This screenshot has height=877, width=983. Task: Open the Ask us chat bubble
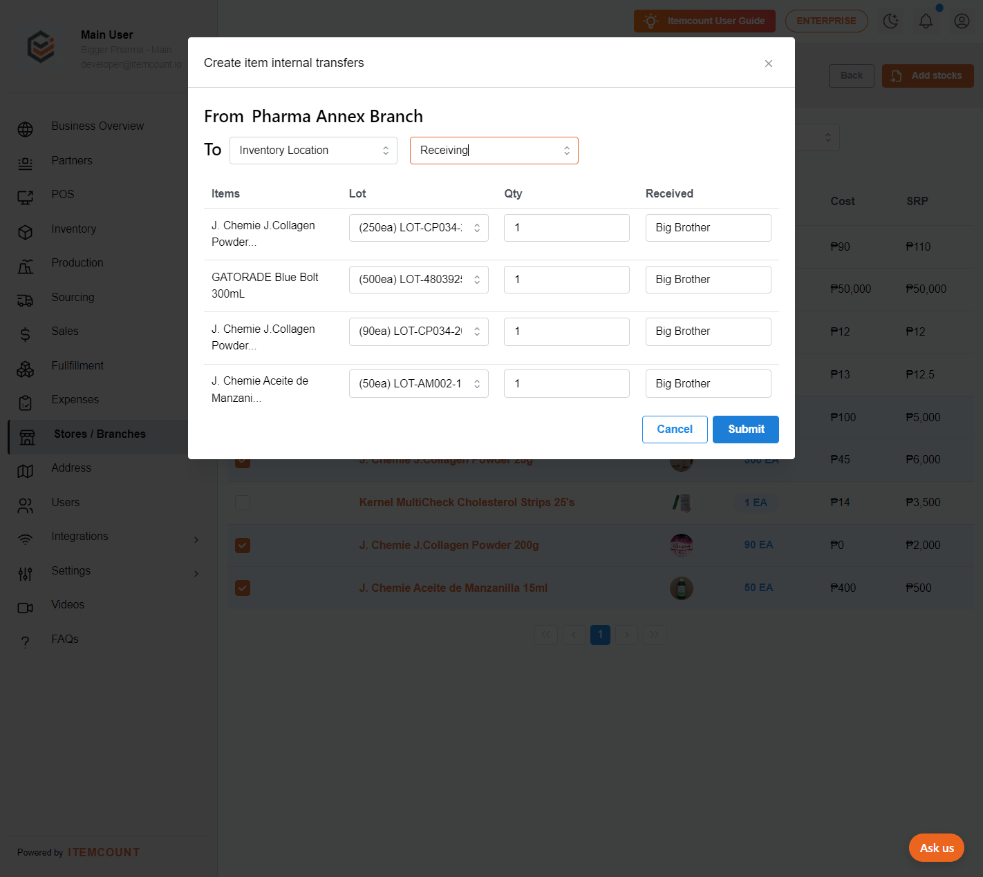(x=937, y=848)
